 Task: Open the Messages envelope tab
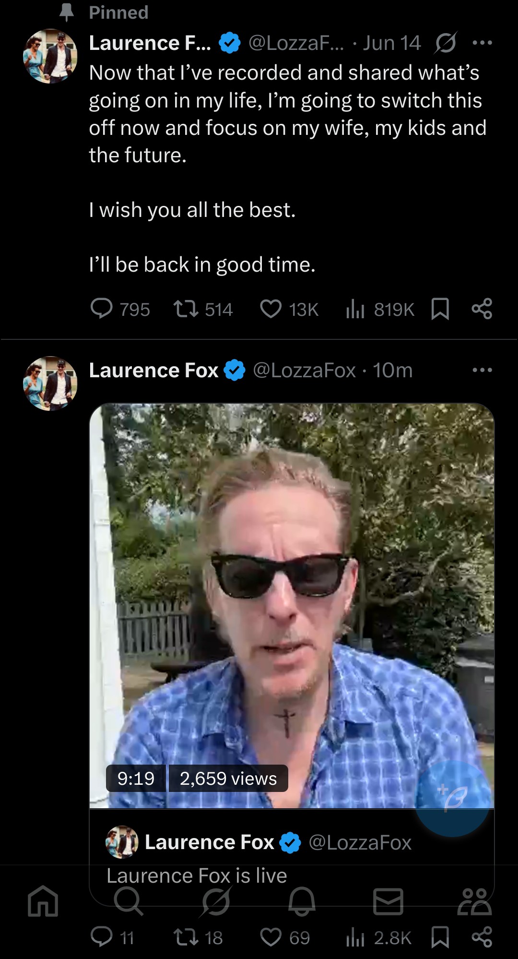388,901
